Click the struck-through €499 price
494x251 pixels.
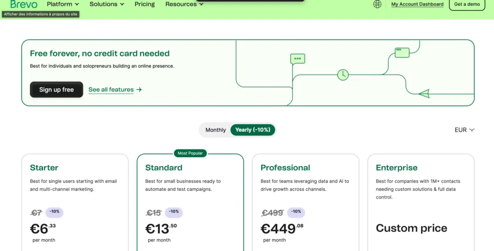[x=272, y=213]
